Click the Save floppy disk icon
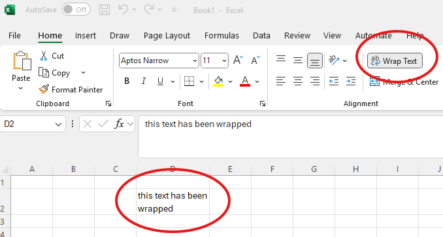The image size is (443, 237). [105, 10]
